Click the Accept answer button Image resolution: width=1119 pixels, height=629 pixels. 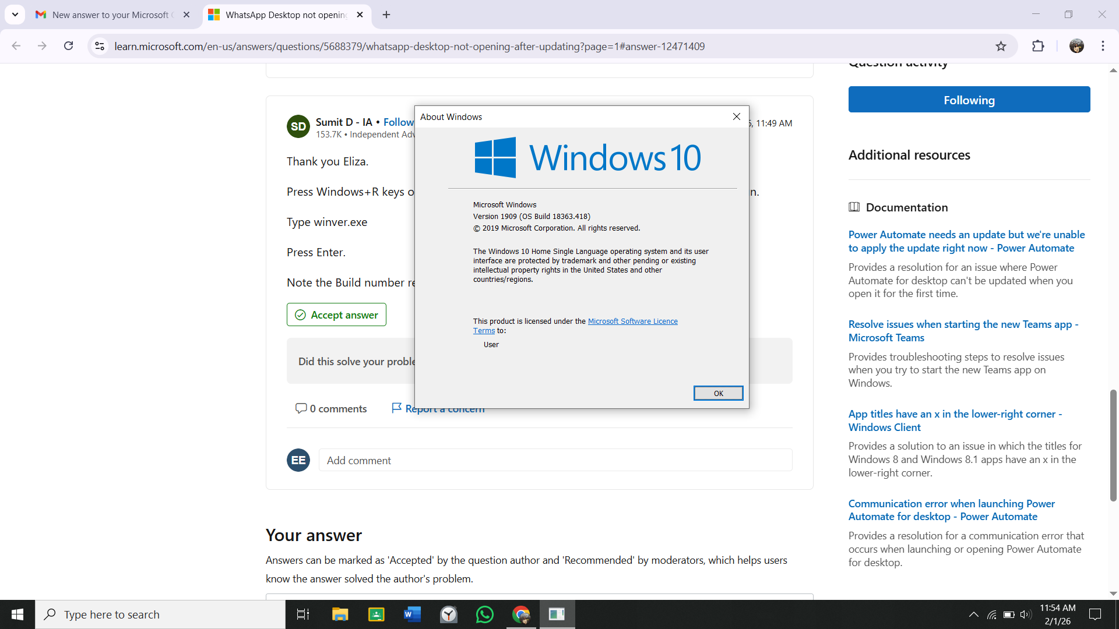[x=336, y=314]
